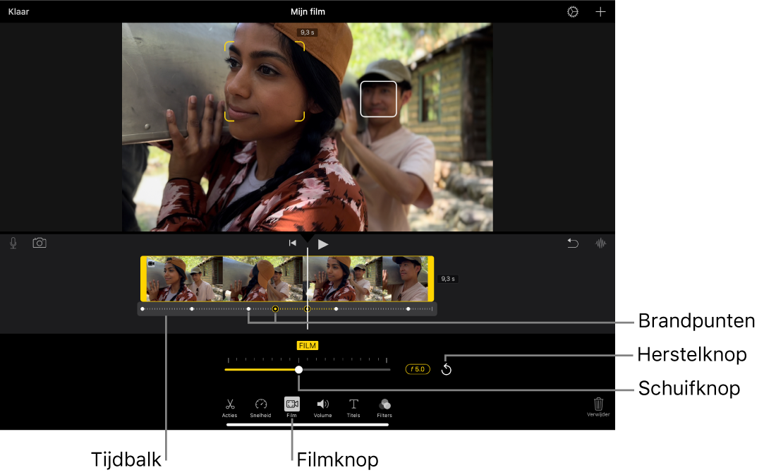This screenshot has height=475, width=764.
Task: Click the yellow focus point at the playhead
Action: click(x=307, y=308)
